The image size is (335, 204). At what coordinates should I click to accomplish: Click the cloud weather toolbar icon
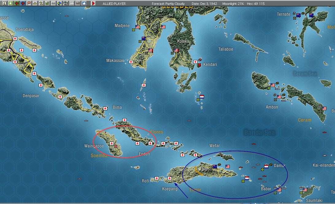click(x=84, y=3)
